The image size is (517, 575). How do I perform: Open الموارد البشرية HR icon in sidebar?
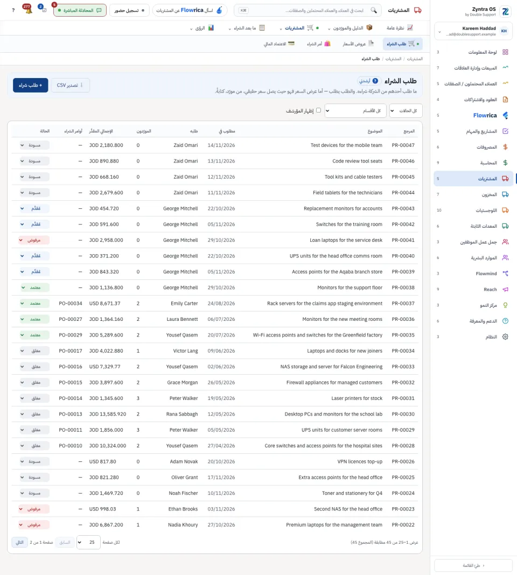pyautogui.click(x=505, y=258)
